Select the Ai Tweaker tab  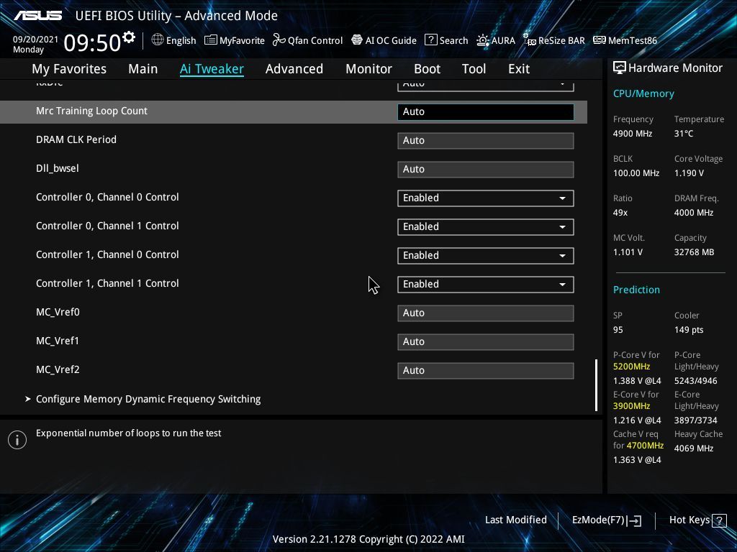tap(212, 69)
